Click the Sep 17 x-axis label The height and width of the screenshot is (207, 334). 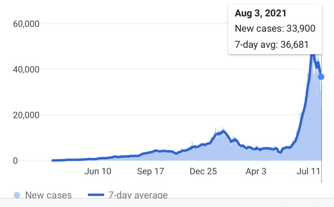click(x=150, y=171)
